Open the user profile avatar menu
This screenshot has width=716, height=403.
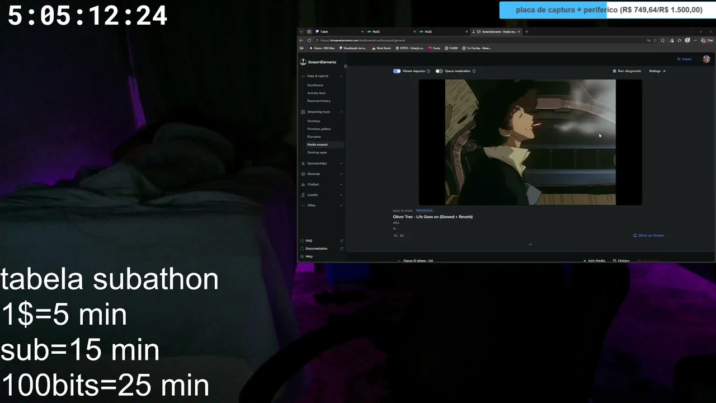click(706, 59)
